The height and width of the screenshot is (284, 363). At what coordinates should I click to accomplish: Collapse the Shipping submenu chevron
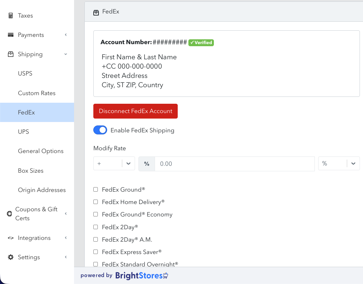[66, 54]
